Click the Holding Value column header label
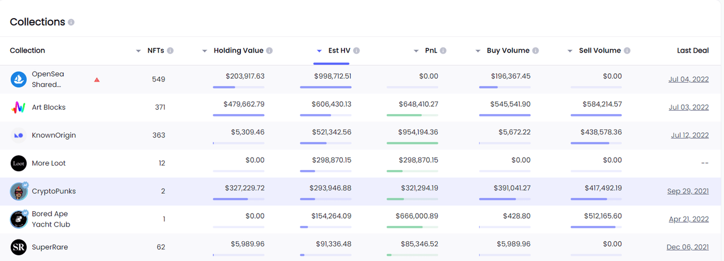724x261 pixels. click(x=238, y=50)
